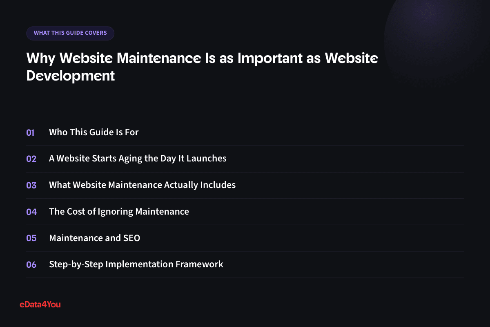The width and height of the screenshot is (490, 327).
Task: Open 'A Website Starts Aging the Day It Launches'
Action: tap(138, 158)
